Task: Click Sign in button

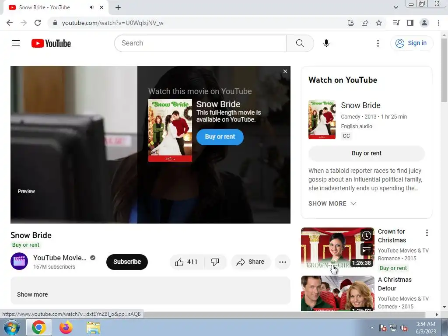Action: click(411, 43)
